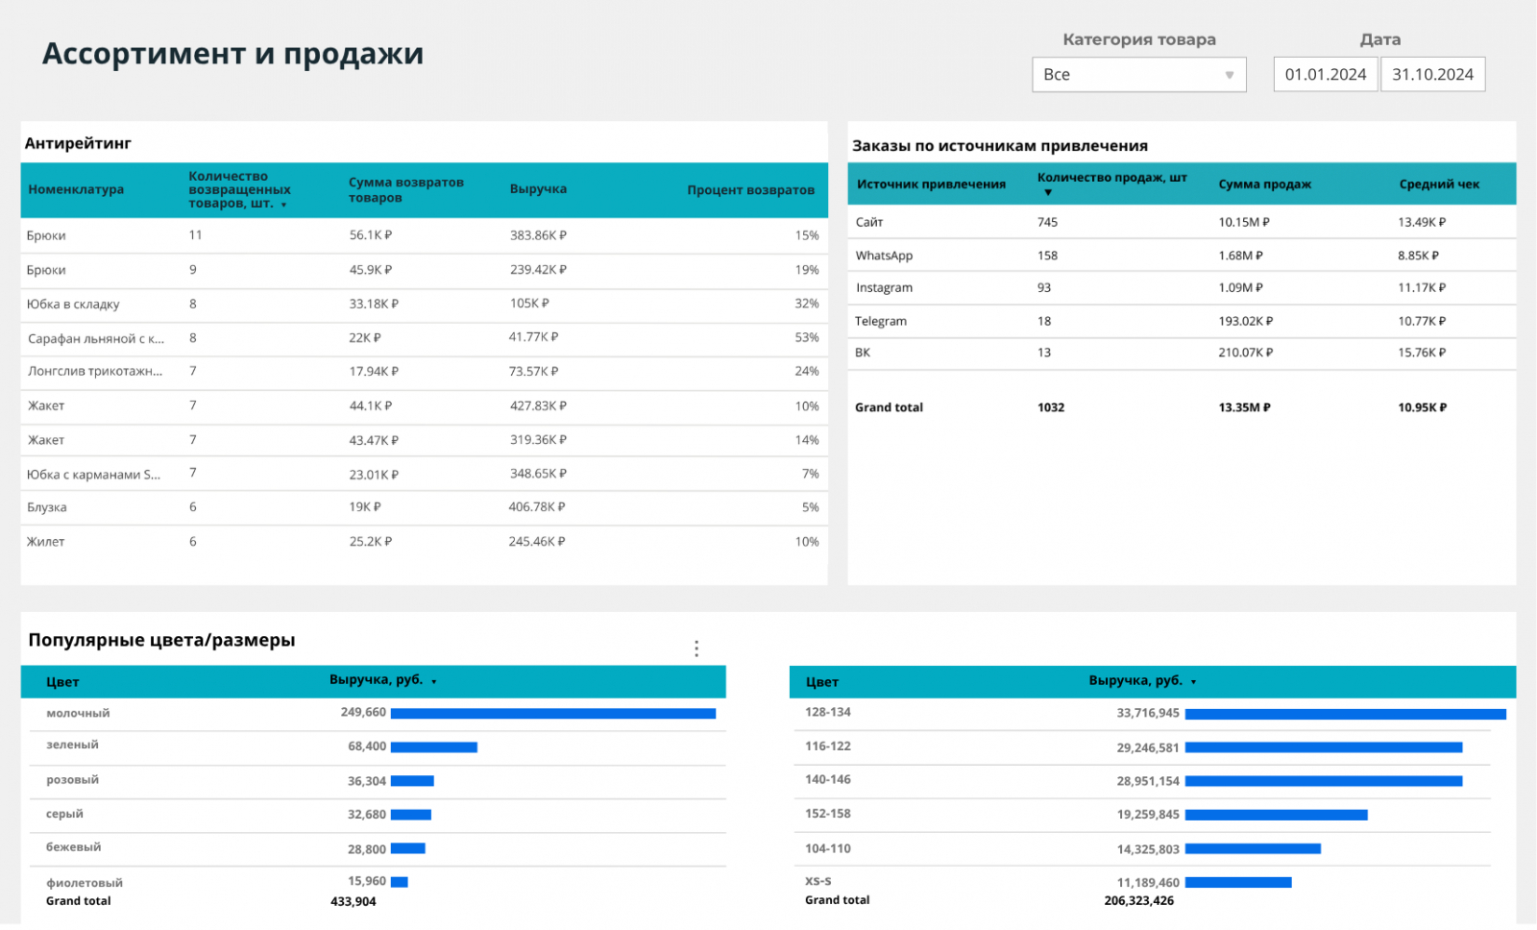The width and height of the screenshot is (1537, 930).
Task: Click the фиолетовый color label
Action: 85,884
